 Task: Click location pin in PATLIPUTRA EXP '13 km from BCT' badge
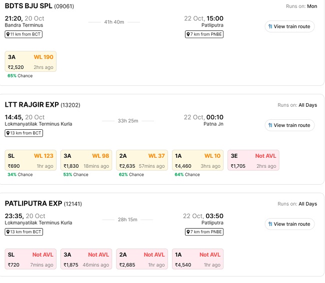click(x=8, y=232)
